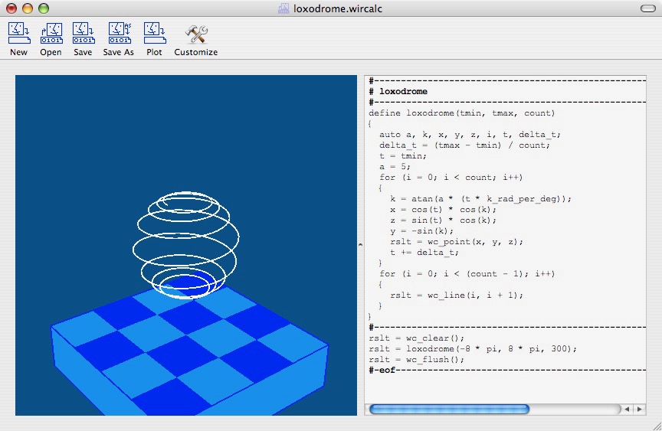Click the window resize grip corner
Image resolution: width=662 pixels, height=431 pixels.
(x=657, y=426)
